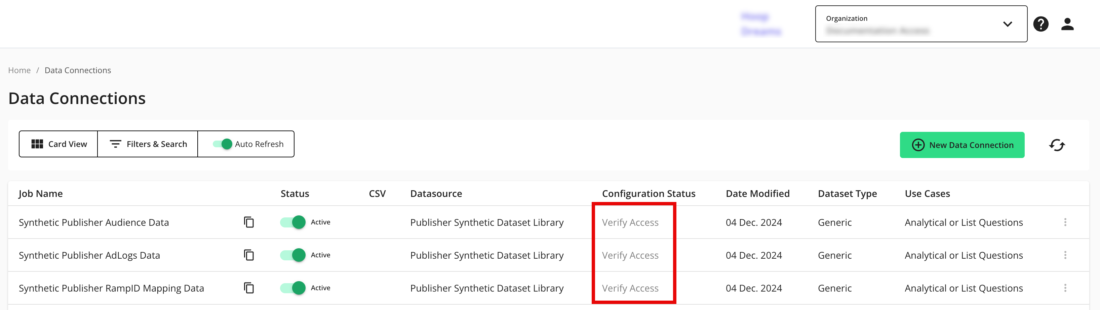The image size is (1100, 310).
Task: Open Filters & Search panel
Action: (148, 144)
